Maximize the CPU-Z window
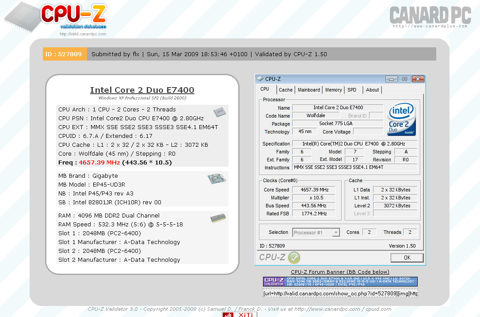This screenshot has height=317, width=480. 404,79
